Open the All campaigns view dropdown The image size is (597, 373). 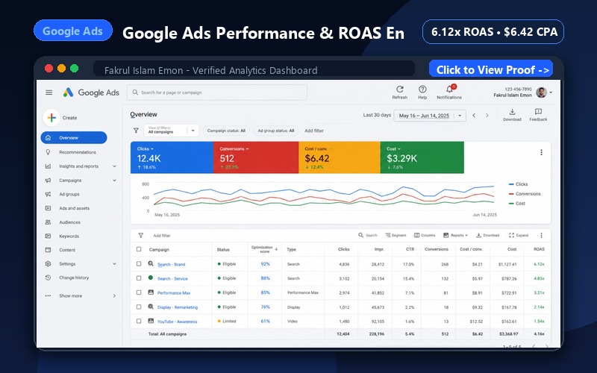pyautogui.click(x=172, y=131)
